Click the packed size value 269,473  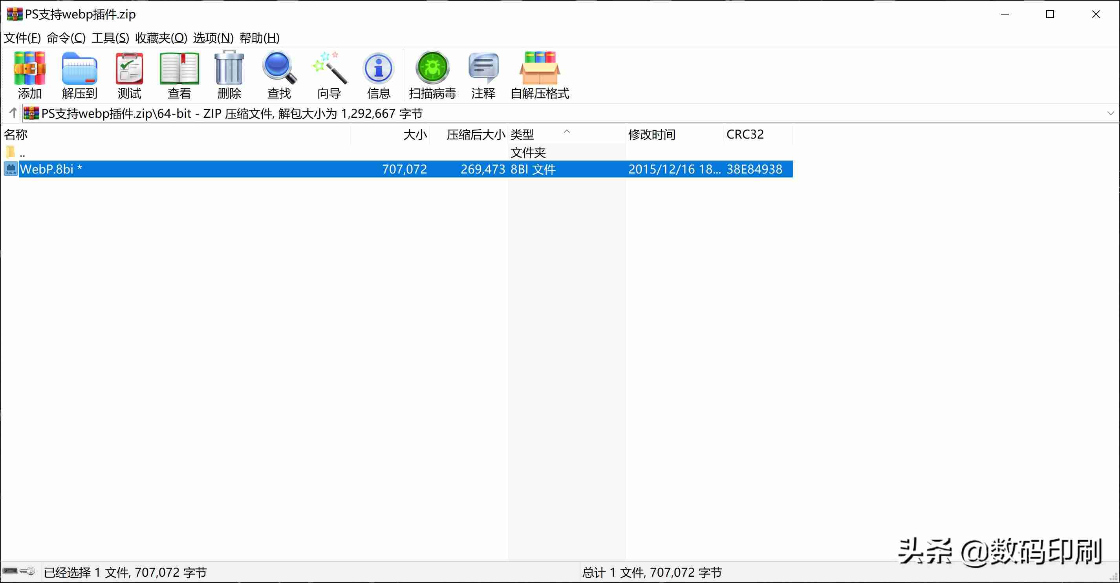tap(483, 169)
